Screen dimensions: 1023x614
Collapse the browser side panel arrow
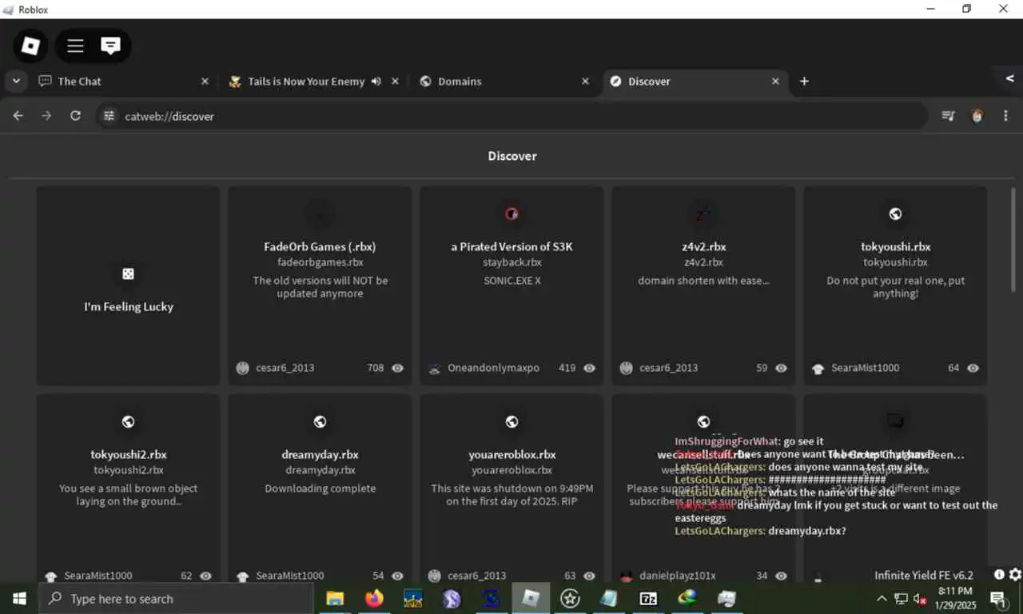[1009, 78]
